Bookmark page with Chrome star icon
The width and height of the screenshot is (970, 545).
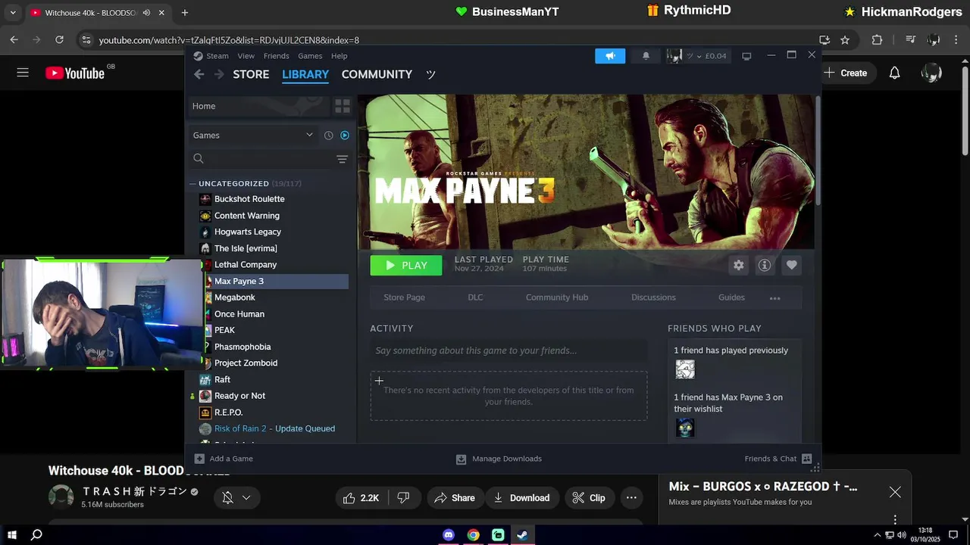(x=845, y=39)
